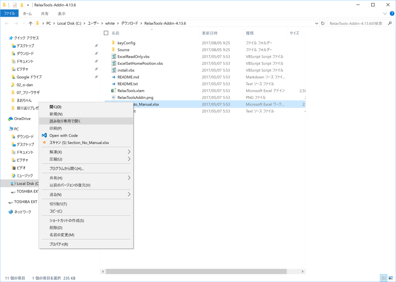Sort by 種類 column header
Screen dimensions: 396x282
250,33
